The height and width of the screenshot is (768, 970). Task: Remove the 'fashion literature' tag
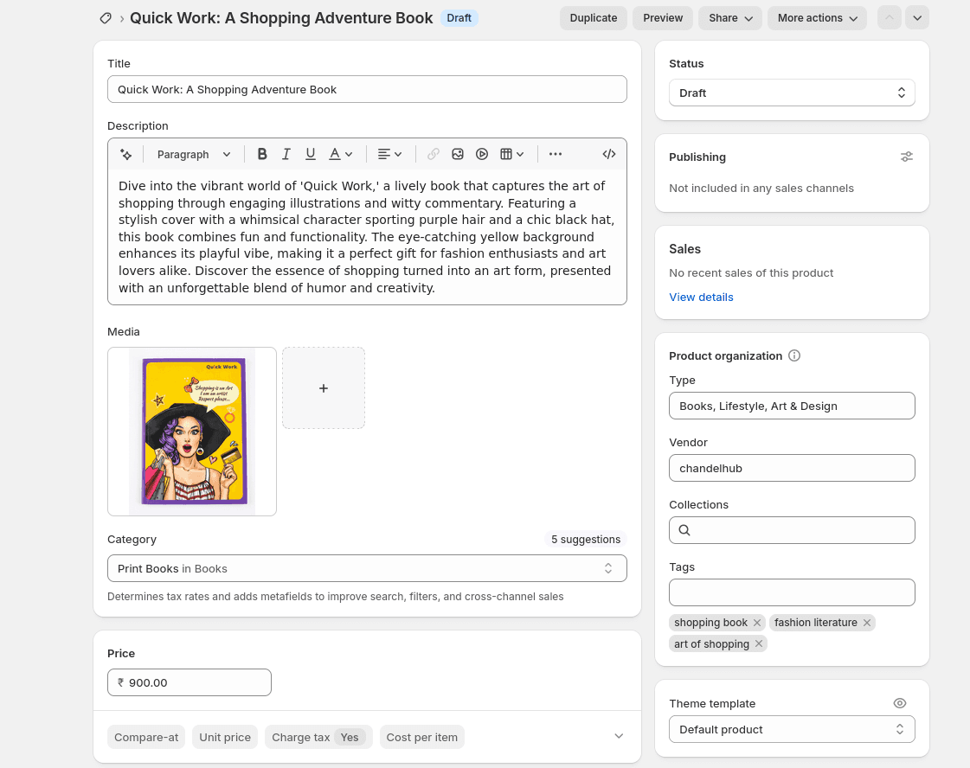point(867,624)
